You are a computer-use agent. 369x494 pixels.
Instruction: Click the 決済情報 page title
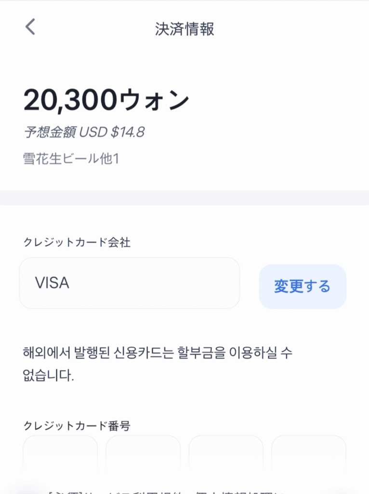(184, 28)
